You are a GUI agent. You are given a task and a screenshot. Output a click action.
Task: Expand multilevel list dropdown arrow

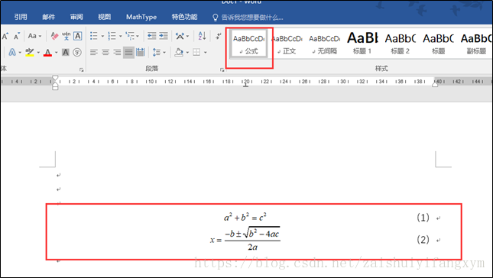pos(138,36)
